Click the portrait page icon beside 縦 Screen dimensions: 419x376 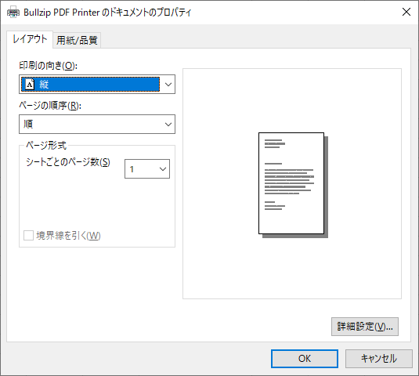coord(30,85)
